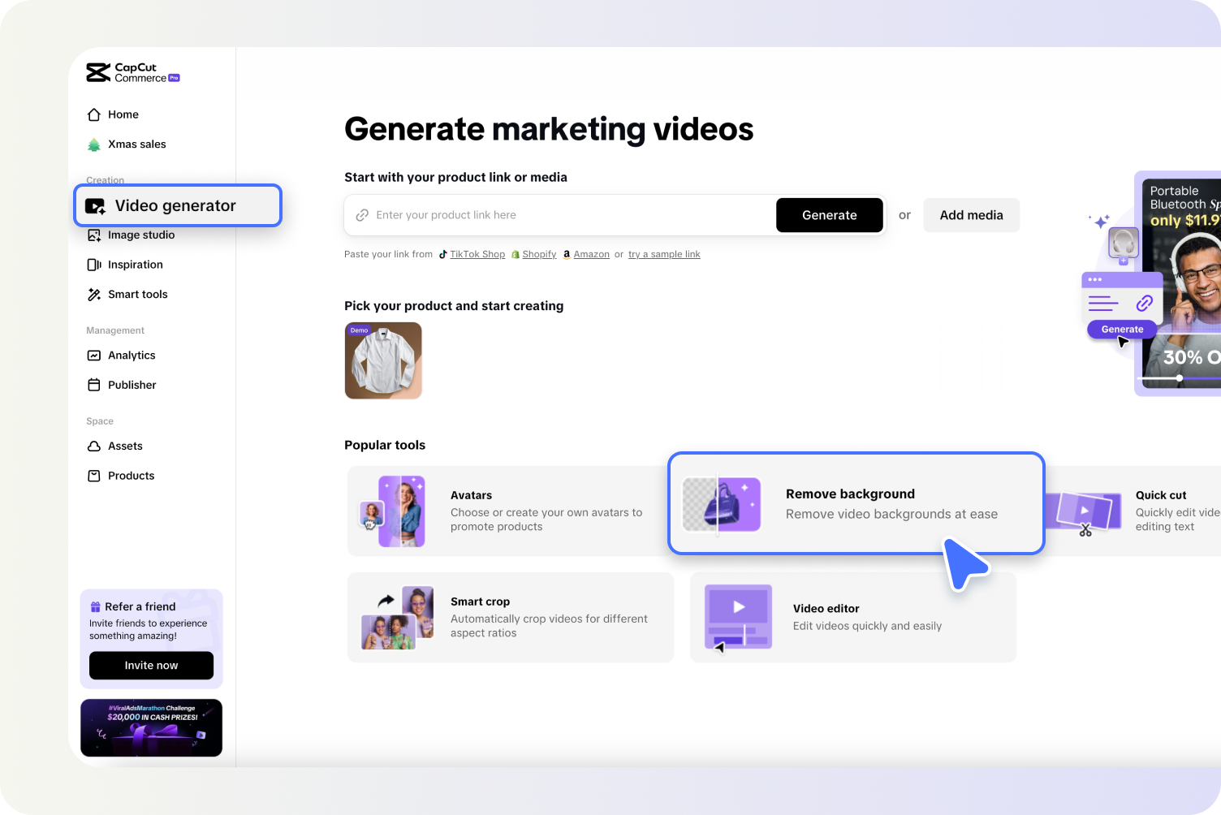The image size is (1221, 815).
Task: Click the Inspiration icon in the sidebar
Action: (94, 265)
